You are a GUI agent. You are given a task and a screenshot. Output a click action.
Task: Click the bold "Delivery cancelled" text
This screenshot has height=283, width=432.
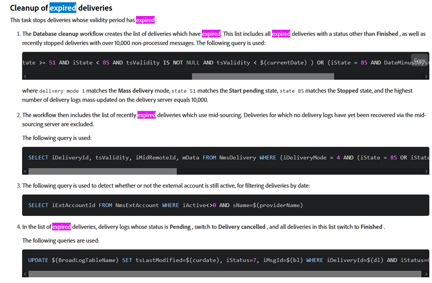(242, 227)
